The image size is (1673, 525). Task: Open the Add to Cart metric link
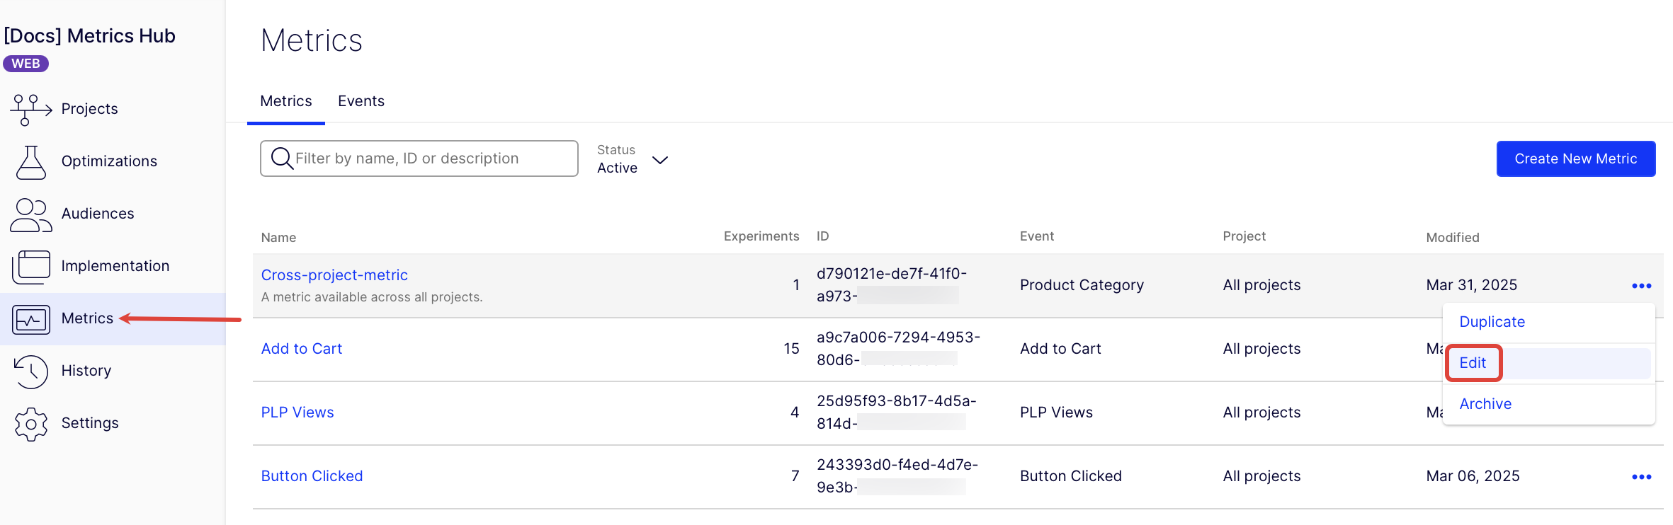click(302, 349)
